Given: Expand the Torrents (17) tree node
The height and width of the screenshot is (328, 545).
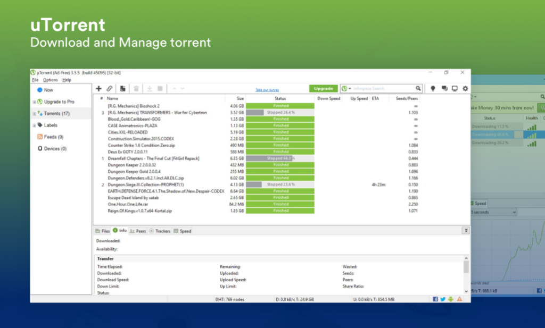Looking at the screenshot, I should [x=34, y=114].
